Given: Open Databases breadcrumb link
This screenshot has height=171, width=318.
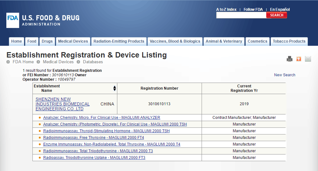Looking at the screenshot, I should point(93,62).
